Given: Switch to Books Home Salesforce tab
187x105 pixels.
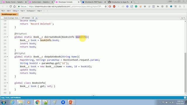Looking at the screenshot, I should tap(15, 2).
